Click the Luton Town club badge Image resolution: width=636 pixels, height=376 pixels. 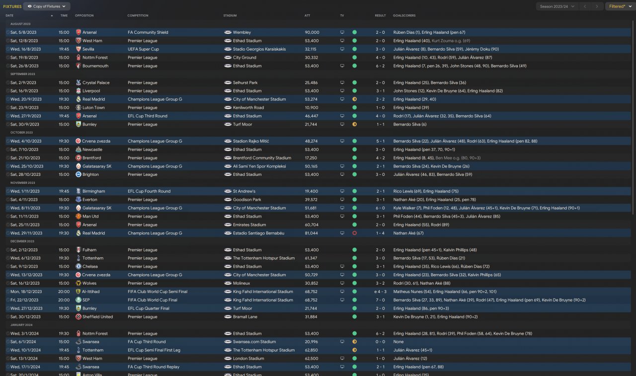[x=79, y=108]
